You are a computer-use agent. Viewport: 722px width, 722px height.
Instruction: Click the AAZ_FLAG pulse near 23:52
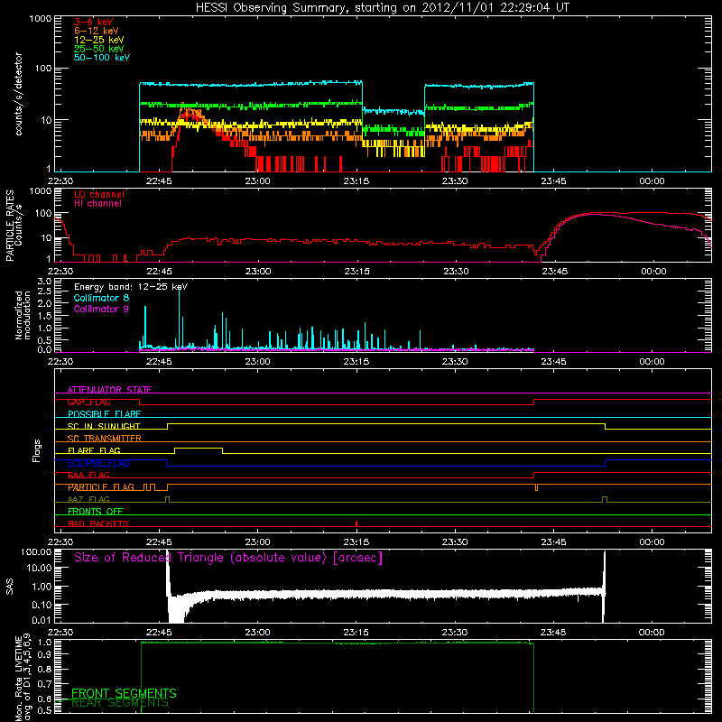tap(605, 499)
